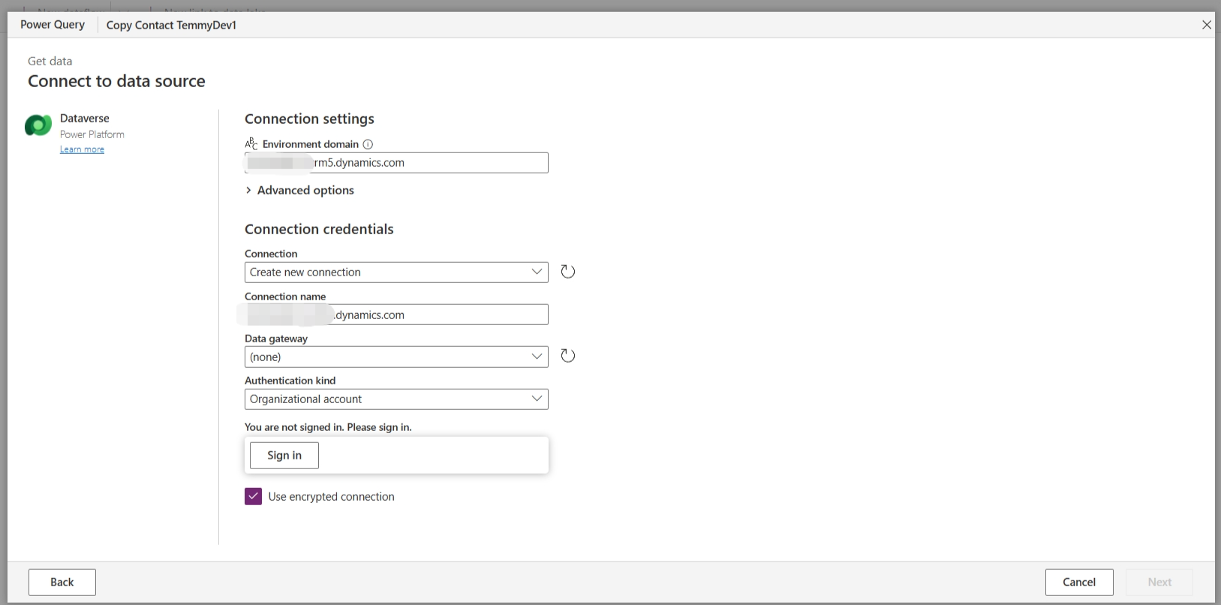Image resolution: width=1221 pixels, height=605 pixels.
Task: Click the Copy Contact TemmyDev1 title
Action: [x=171, y=25]
